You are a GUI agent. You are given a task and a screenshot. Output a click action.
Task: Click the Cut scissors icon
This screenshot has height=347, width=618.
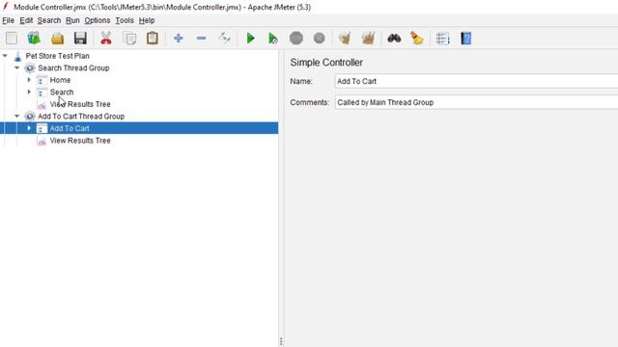click(x=106, y=39)
